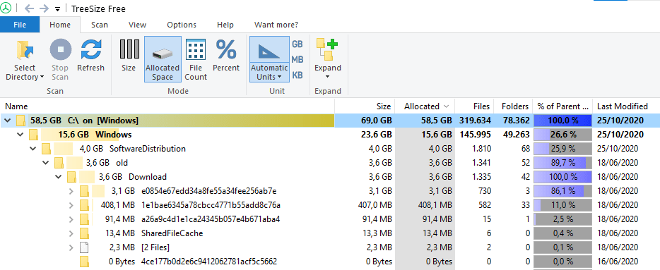Expand the SharedFileCache folder
660x270 pixels.
tap(71, 233)
